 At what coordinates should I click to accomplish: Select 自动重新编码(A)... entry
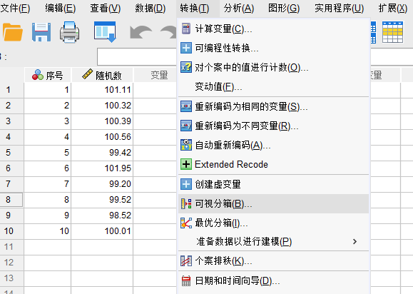[273, 145]
